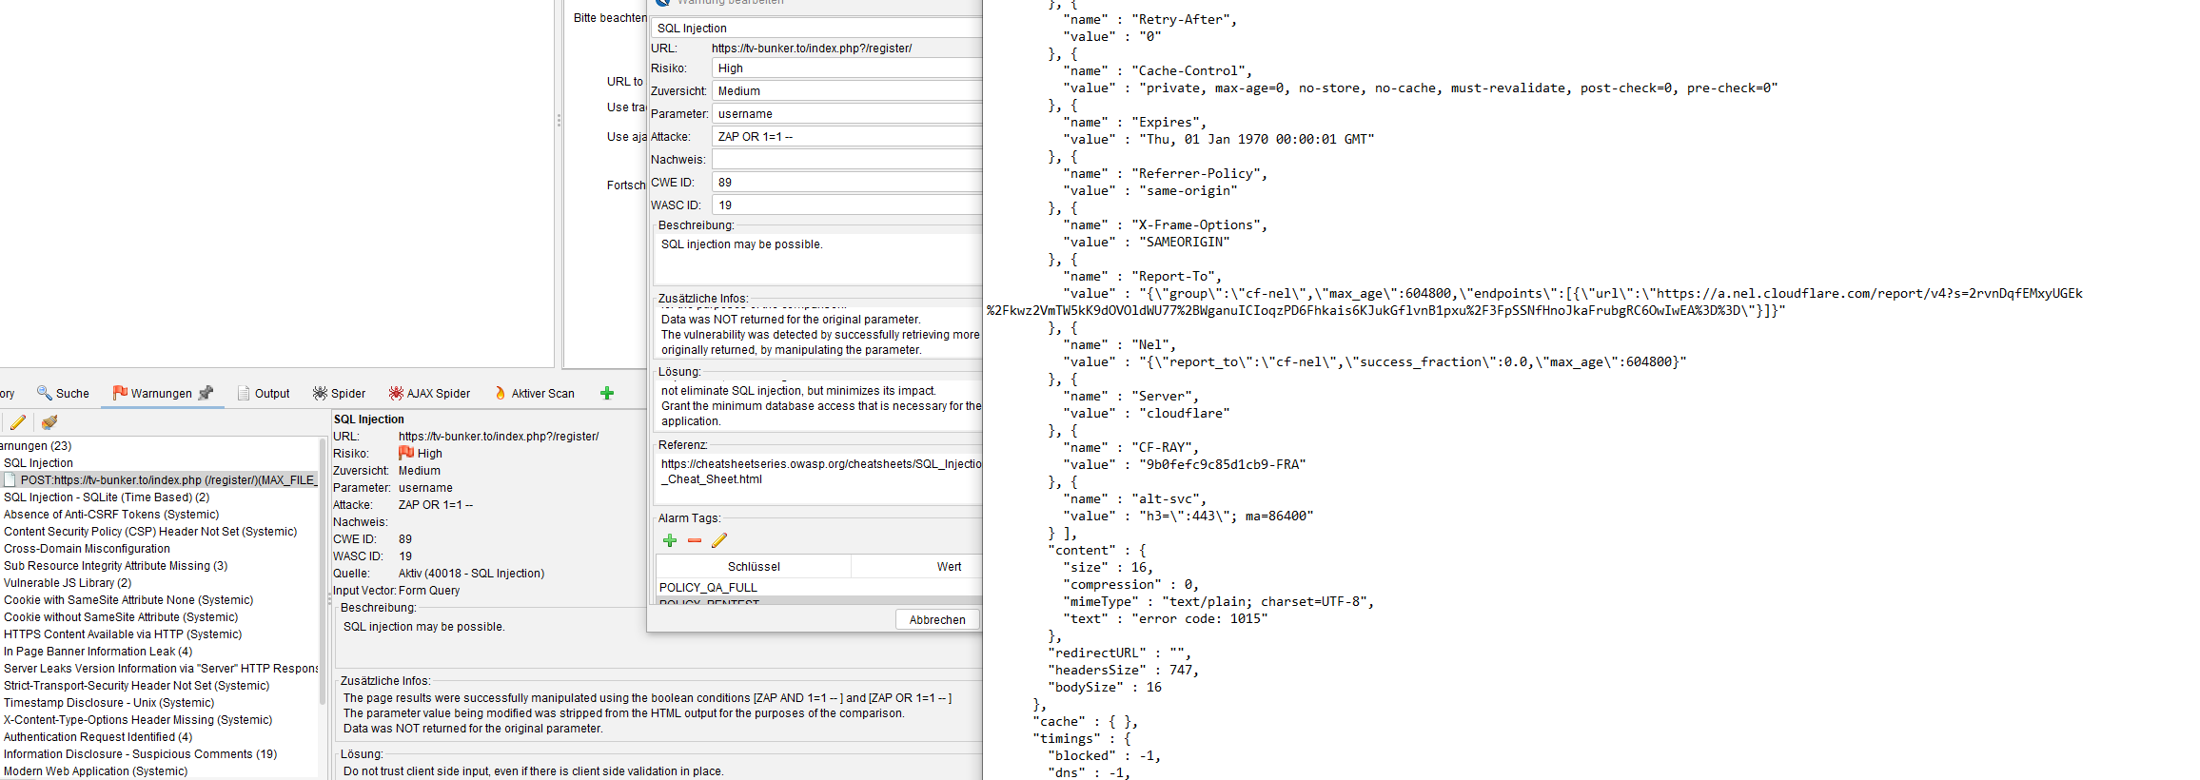This screenshot has height=780, width=2200.
Task: Open the SQL Injection alert type combo box
Action: 818,29
